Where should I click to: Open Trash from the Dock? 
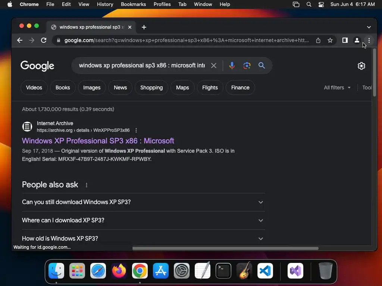[325, 271]
